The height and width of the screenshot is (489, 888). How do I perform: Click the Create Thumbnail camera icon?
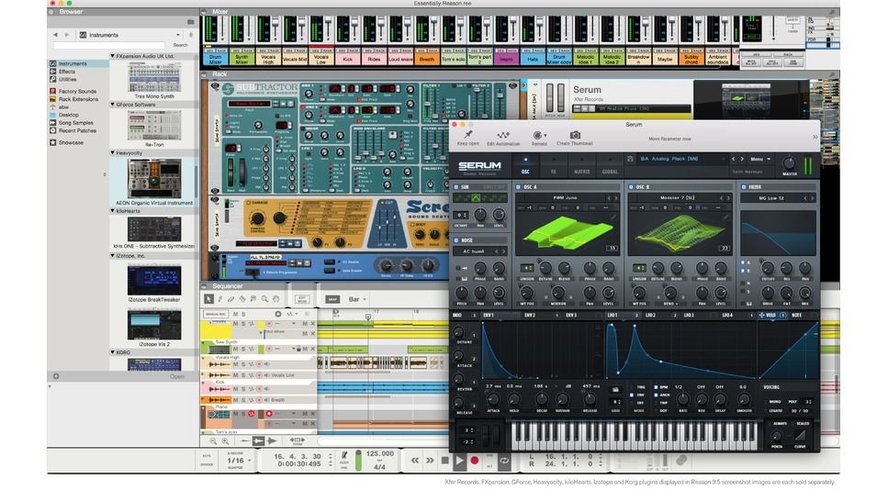(575, 135)
